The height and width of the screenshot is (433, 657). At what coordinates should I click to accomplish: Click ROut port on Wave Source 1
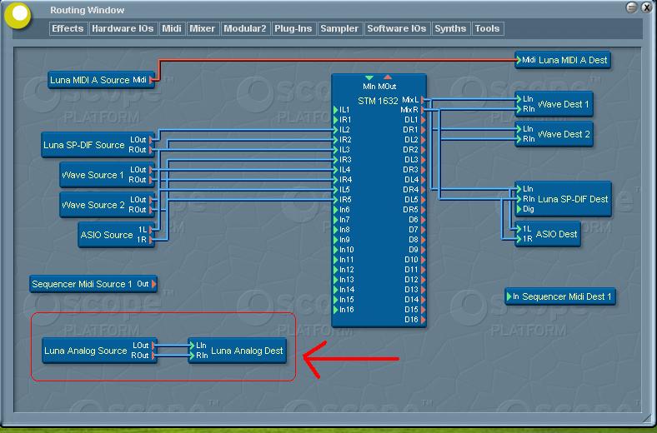[152, 180]
